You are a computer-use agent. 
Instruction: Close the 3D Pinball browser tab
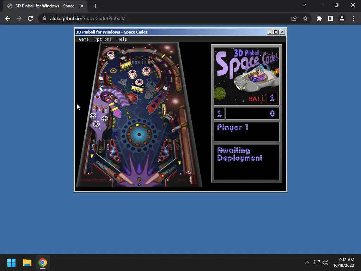[x=82, y=6]
